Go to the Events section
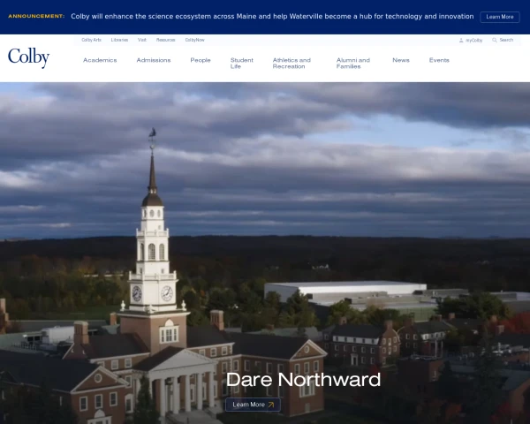Viewport: 530px width, 424px height. point(439,60)
